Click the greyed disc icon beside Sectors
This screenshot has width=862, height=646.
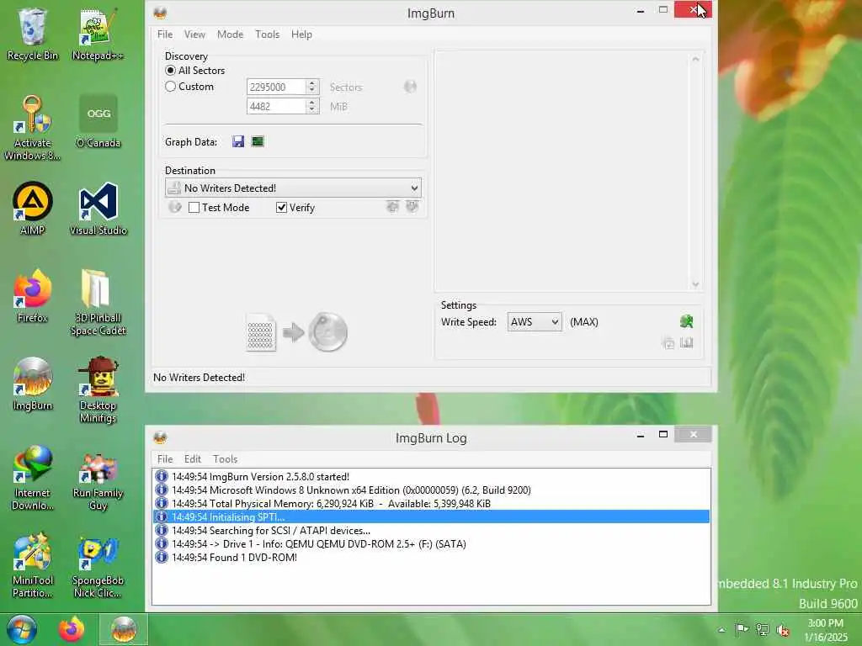click(410, 87)
